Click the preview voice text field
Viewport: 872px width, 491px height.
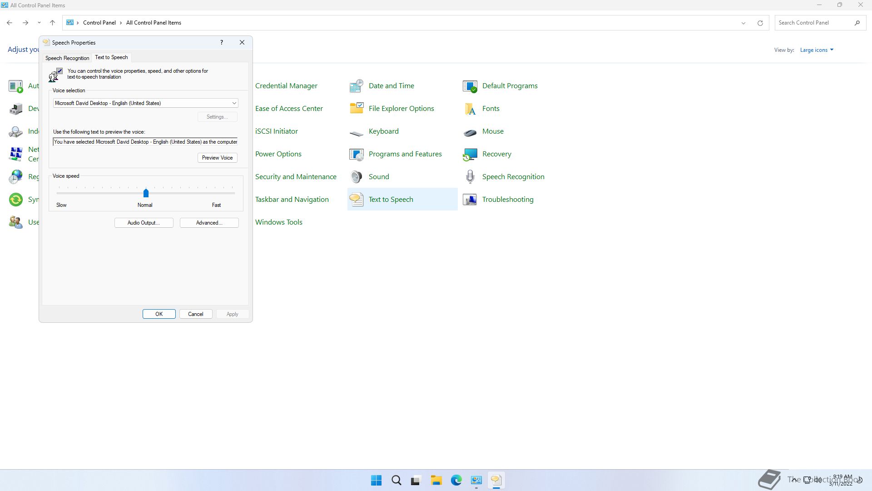(145, 142)
